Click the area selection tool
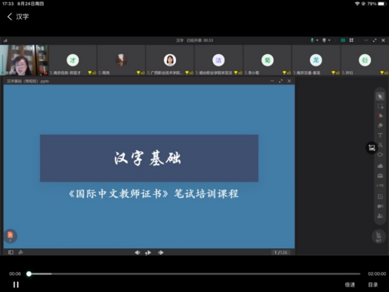Viewport: 389px width, 292px height. (380, 106)
